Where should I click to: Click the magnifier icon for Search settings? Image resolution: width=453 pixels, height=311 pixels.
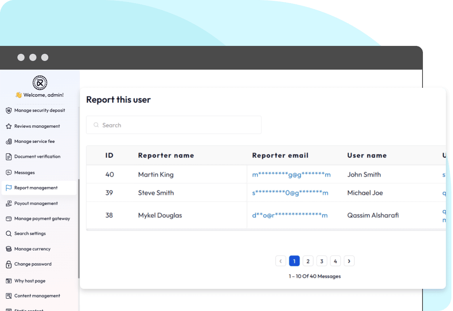click(9, 233)
